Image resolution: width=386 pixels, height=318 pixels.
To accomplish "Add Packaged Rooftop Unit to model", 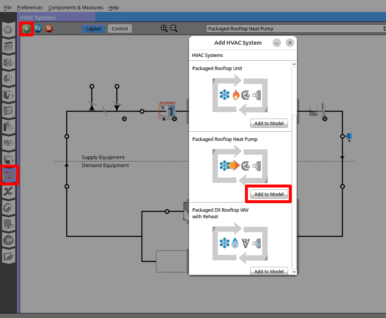I will (x=269, y=123).
